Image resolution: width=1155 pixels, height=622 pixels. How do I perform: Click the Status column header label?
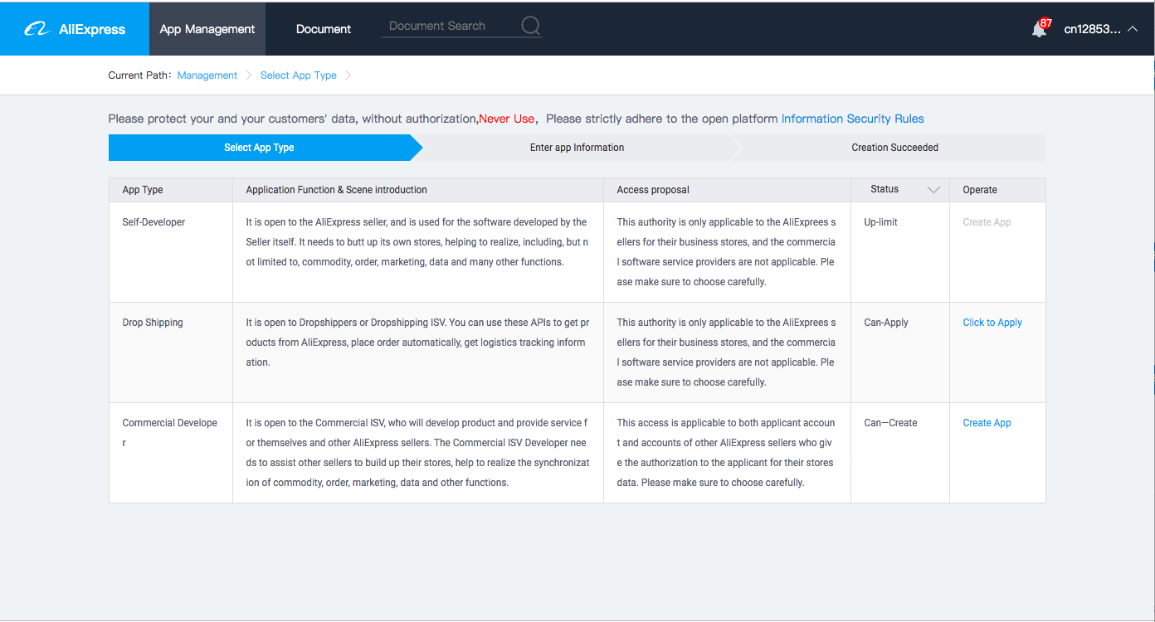click(x=885, y=189)
